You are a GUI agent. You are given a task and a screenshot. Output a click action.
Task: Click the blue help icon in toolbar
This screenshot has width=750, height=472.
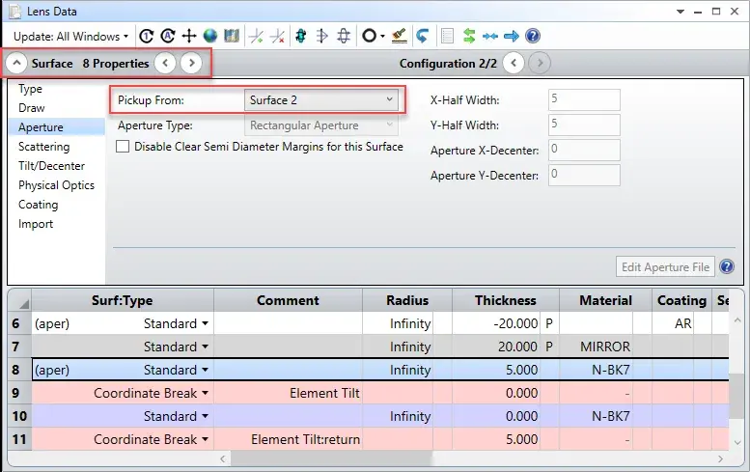click(533, 36)
